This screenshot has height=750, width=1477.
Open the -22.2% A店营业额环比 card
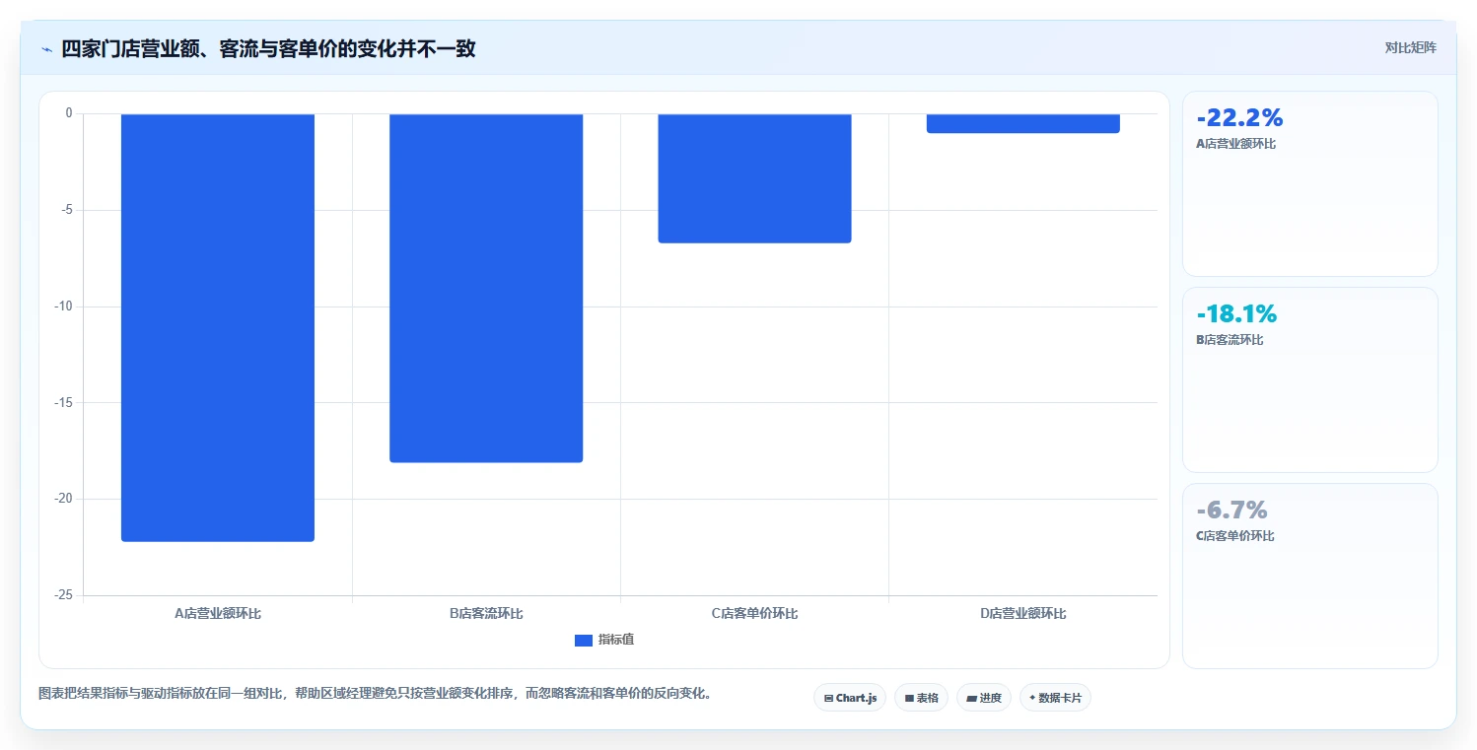pyautogui.click(x=1309, y=183)
